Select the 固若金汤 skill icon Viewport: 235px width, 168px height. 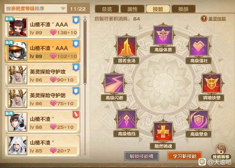127,46
